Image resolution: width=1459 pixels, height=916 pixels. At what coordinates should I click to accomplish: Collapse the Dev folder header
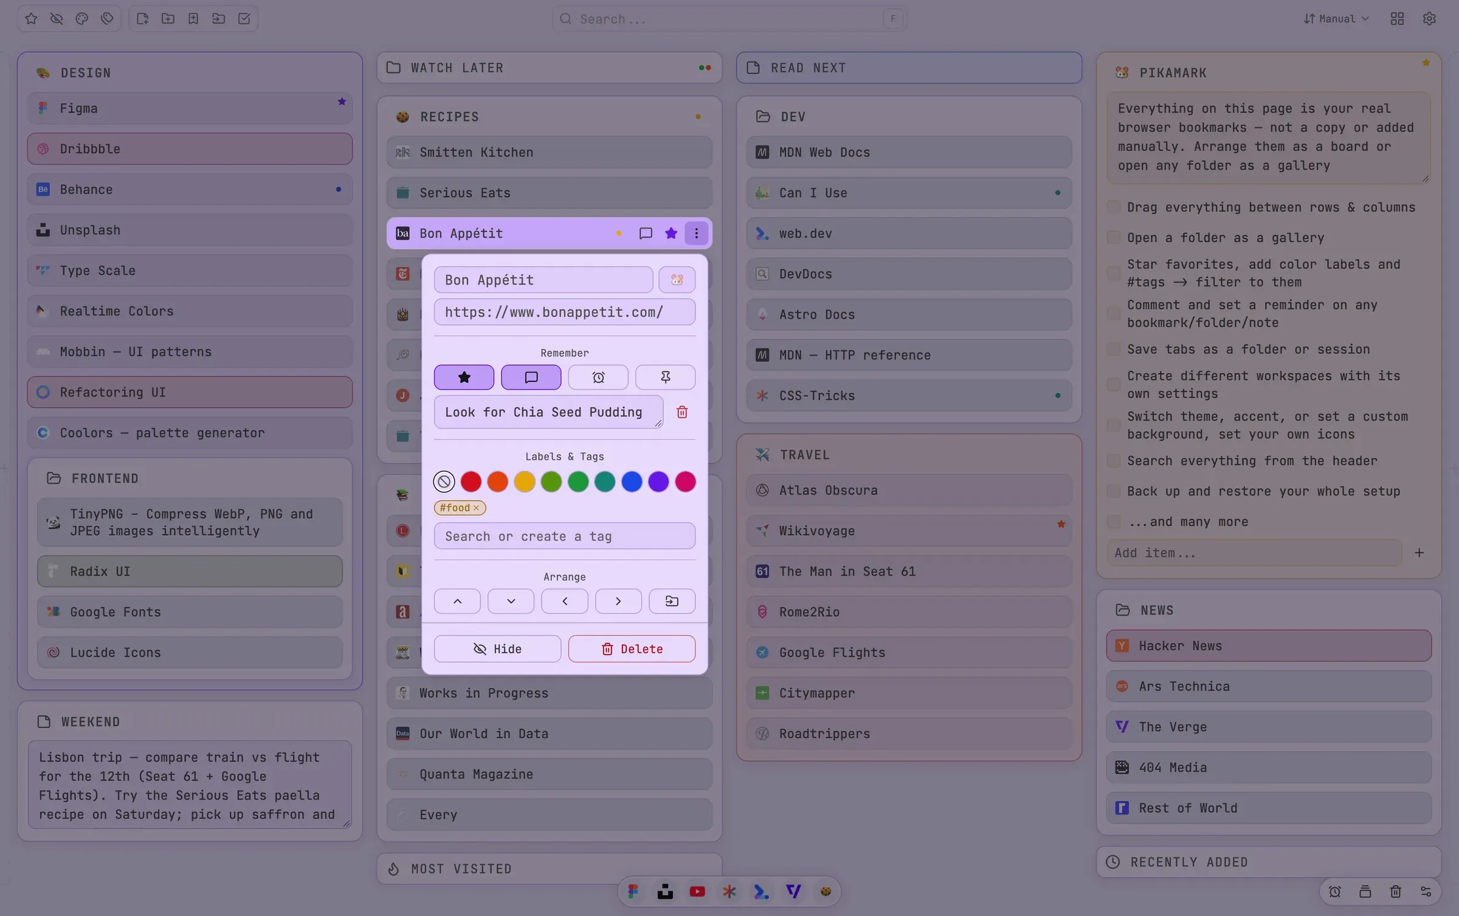(x=909, y=116)
